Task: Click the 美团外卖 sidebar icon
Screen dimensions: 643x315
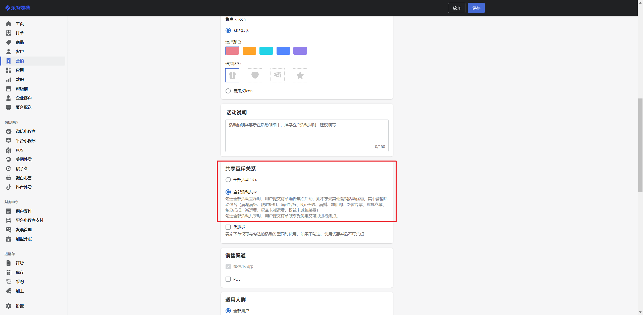Action: (9, 159)
